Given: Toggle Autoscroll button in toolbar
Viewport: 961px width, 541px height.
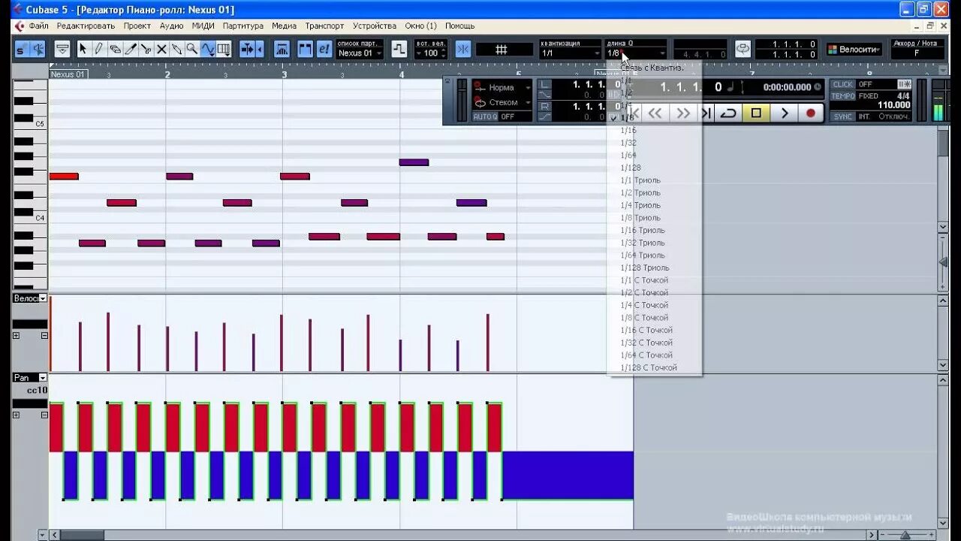Looking at the screenshot, I should tap(247, 50).
